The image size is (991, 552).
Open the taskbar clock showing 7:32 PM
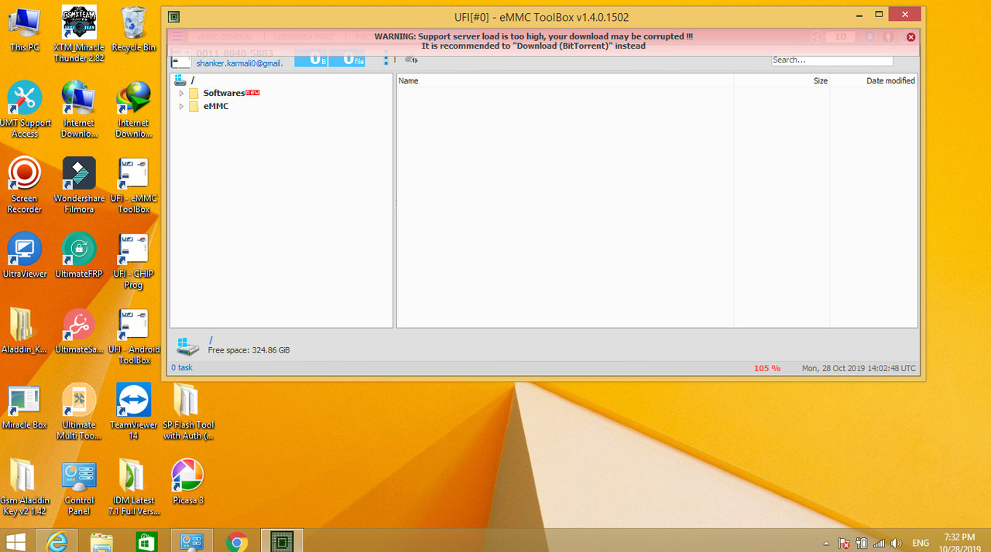(960, 542)
